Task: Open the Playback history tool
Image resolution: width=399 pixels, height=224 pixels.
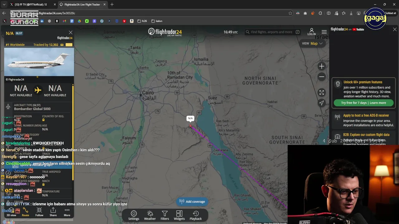Action: click(x=196, y=215)
